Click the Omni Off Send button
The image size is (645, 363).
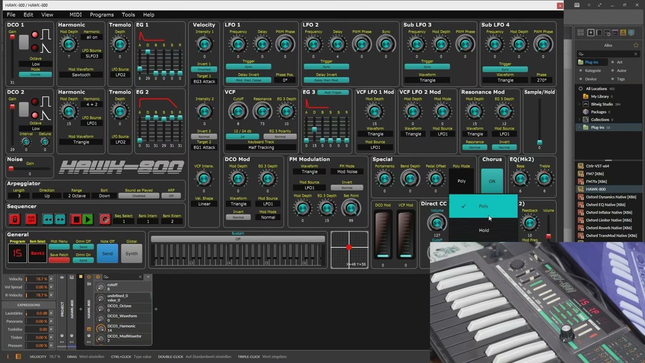[83, 247]
